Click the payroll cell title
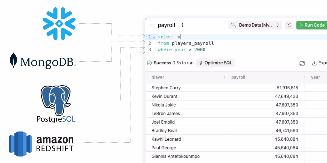327x163 pixels. click(x=166, y=25)
